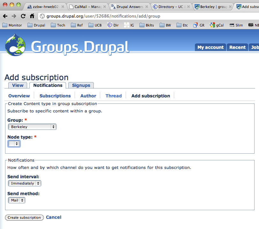Open the Drupal bookmarks folder
Image resolution: width=259 pixels, height=229 pixels.
pyautogui.click(x=36, y=25)
